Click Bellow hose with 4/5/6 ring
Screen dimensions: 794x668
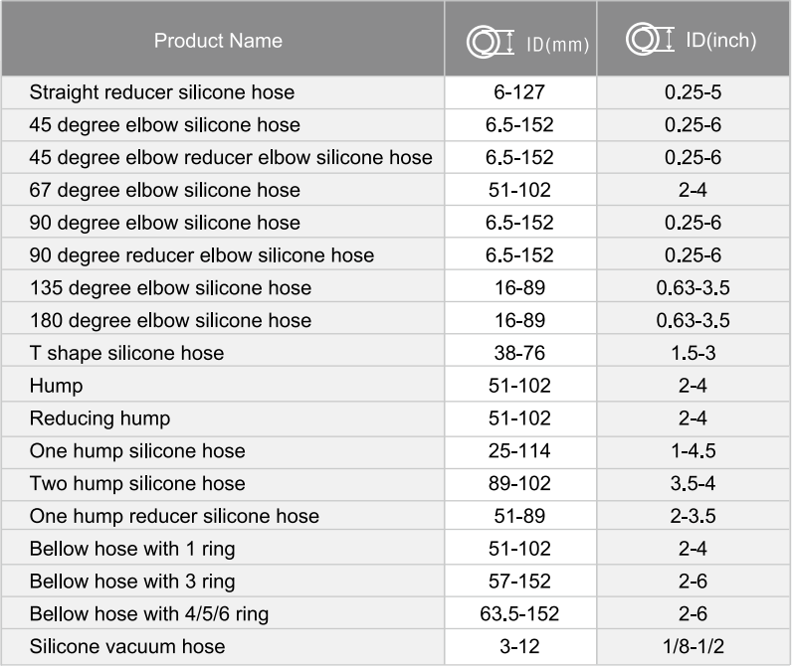pos(149,614)
